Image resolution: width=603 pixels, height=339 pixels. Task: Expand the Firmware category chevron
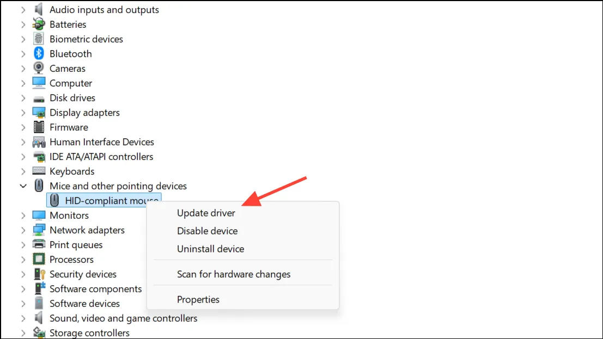pos(23,127)
